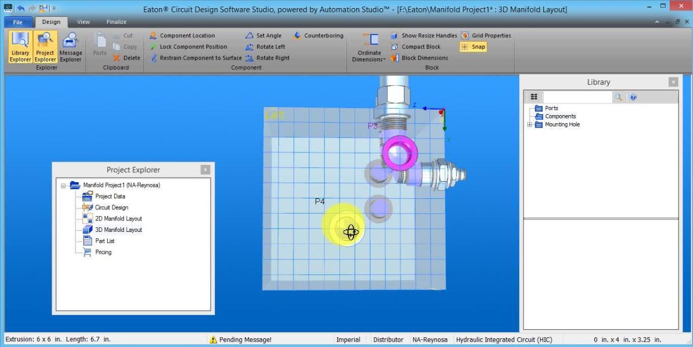Toggle the Library Explorer panel button

[x=20, y=47]
